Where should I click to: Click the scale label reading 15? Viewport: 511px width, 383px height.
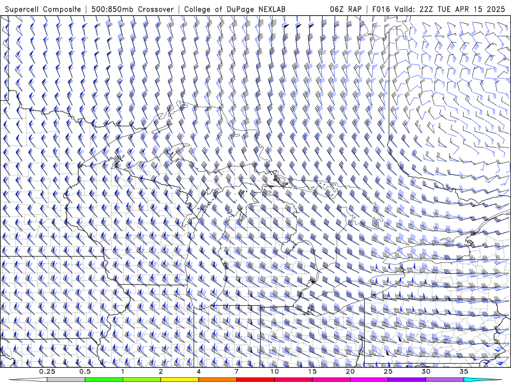312,372
